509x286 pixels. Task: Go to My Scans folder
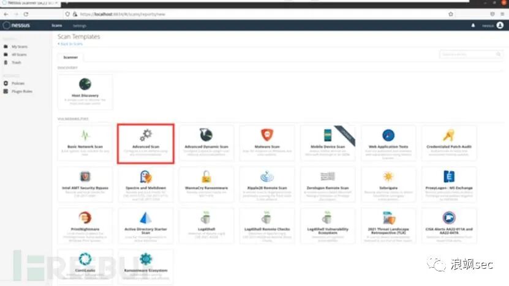pyautogui.click(x=20, y=46)
